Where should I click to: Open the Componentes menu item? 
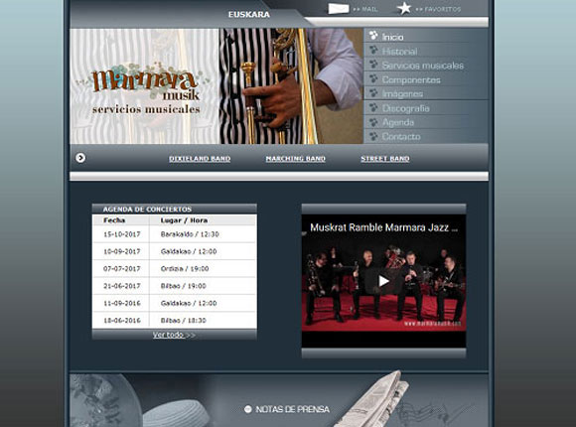[411, 79]
